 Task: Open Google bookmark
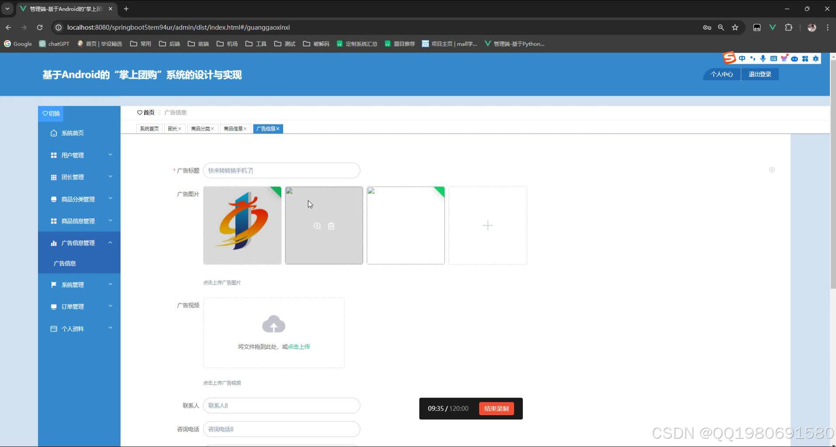pos(18,44)
